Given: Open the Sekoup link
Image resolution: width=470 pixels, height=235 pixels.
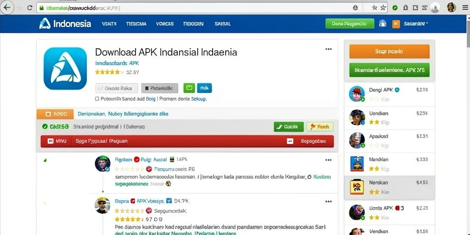Looking at the screenshot, I should coord(199,99).
